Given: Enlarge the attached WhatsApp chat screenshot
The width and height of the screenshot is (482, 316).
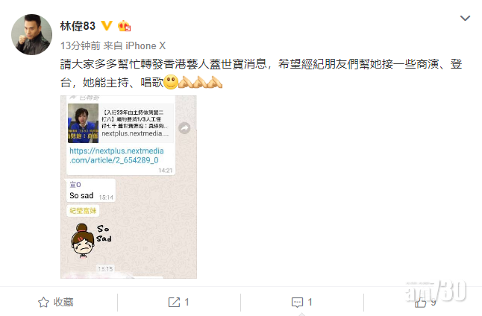Looking at the screenshot, I should click(x=128, y=187).
